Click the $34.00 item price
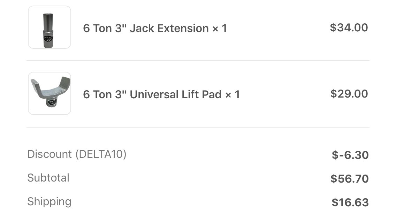The height and width of the screenshot is (223, 396). 349,28
